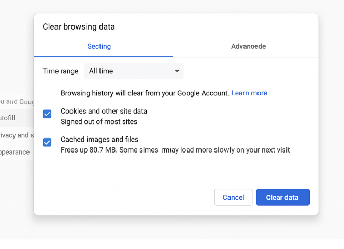
Task: Click the Clear data button
Action: 283,197
